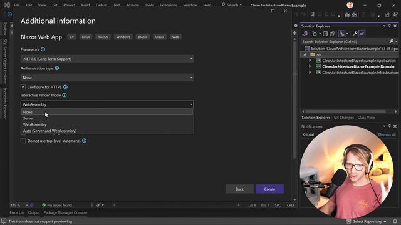The image size is (401, 225).
Task: Click the Solution Explorer horizontal scrollbar
Action: click(345, 111)
